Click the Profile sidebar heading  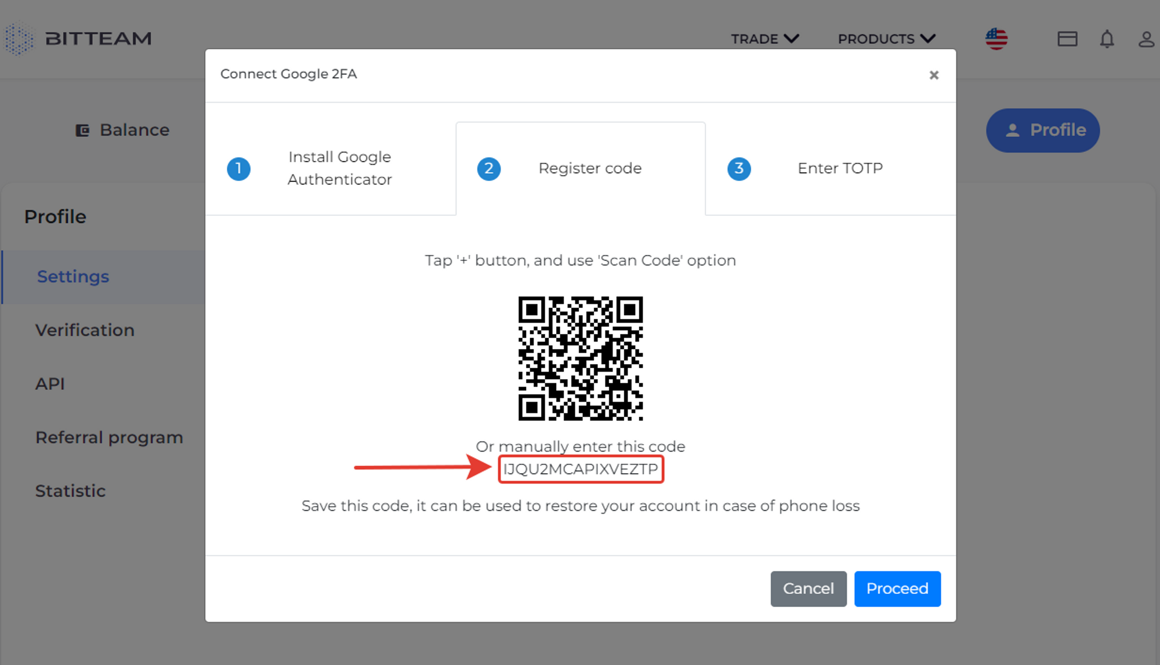tap(55, 217)
